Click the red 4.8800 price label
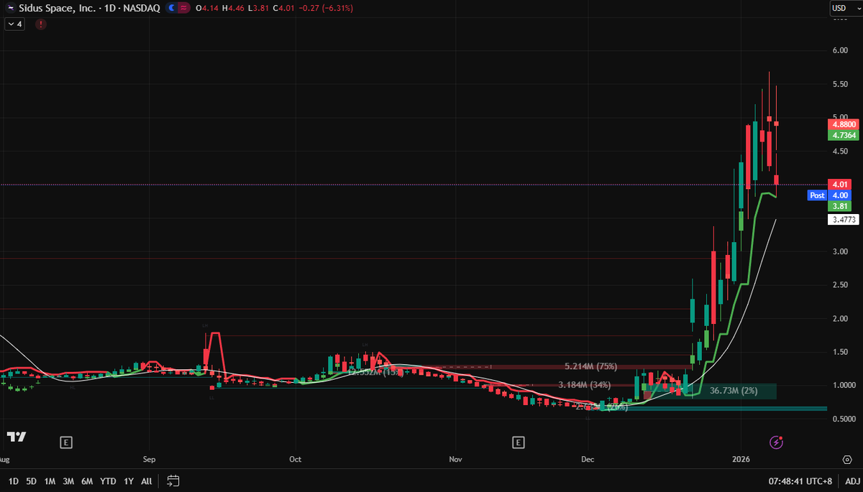Screen dimensions: 863x492 (x=844, y=124)
